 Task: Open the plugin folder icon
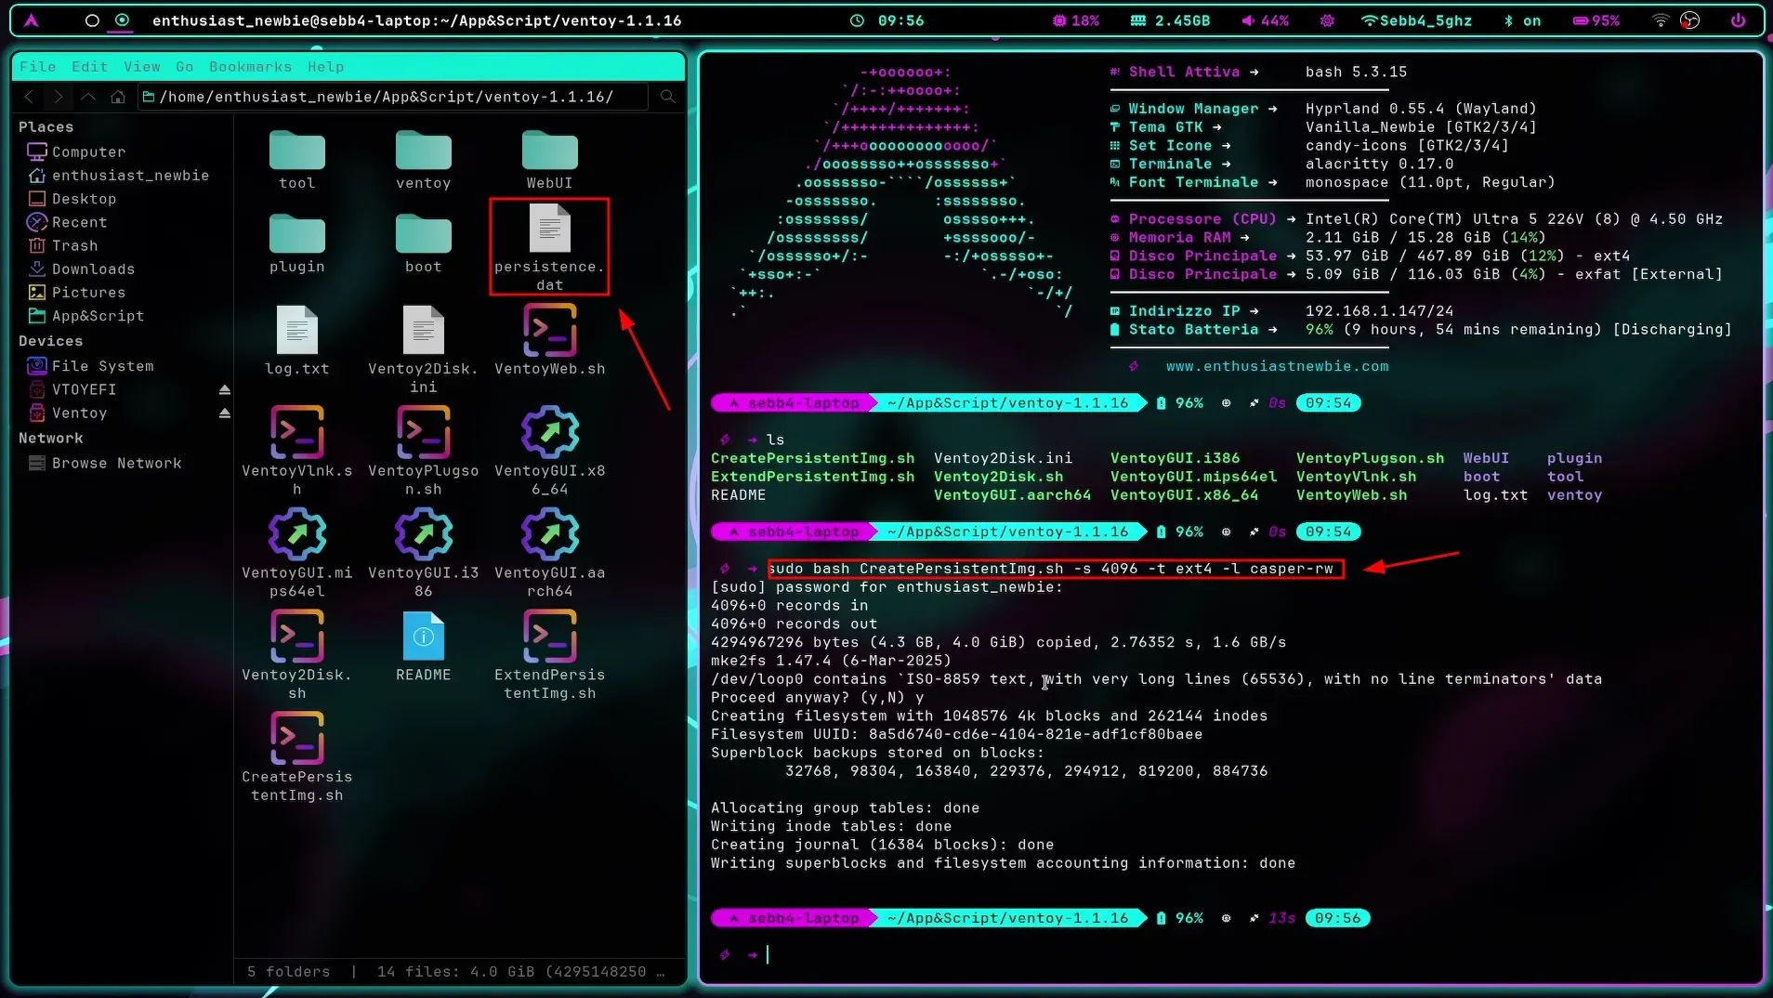pyautogui.click(x=297, y=233)
